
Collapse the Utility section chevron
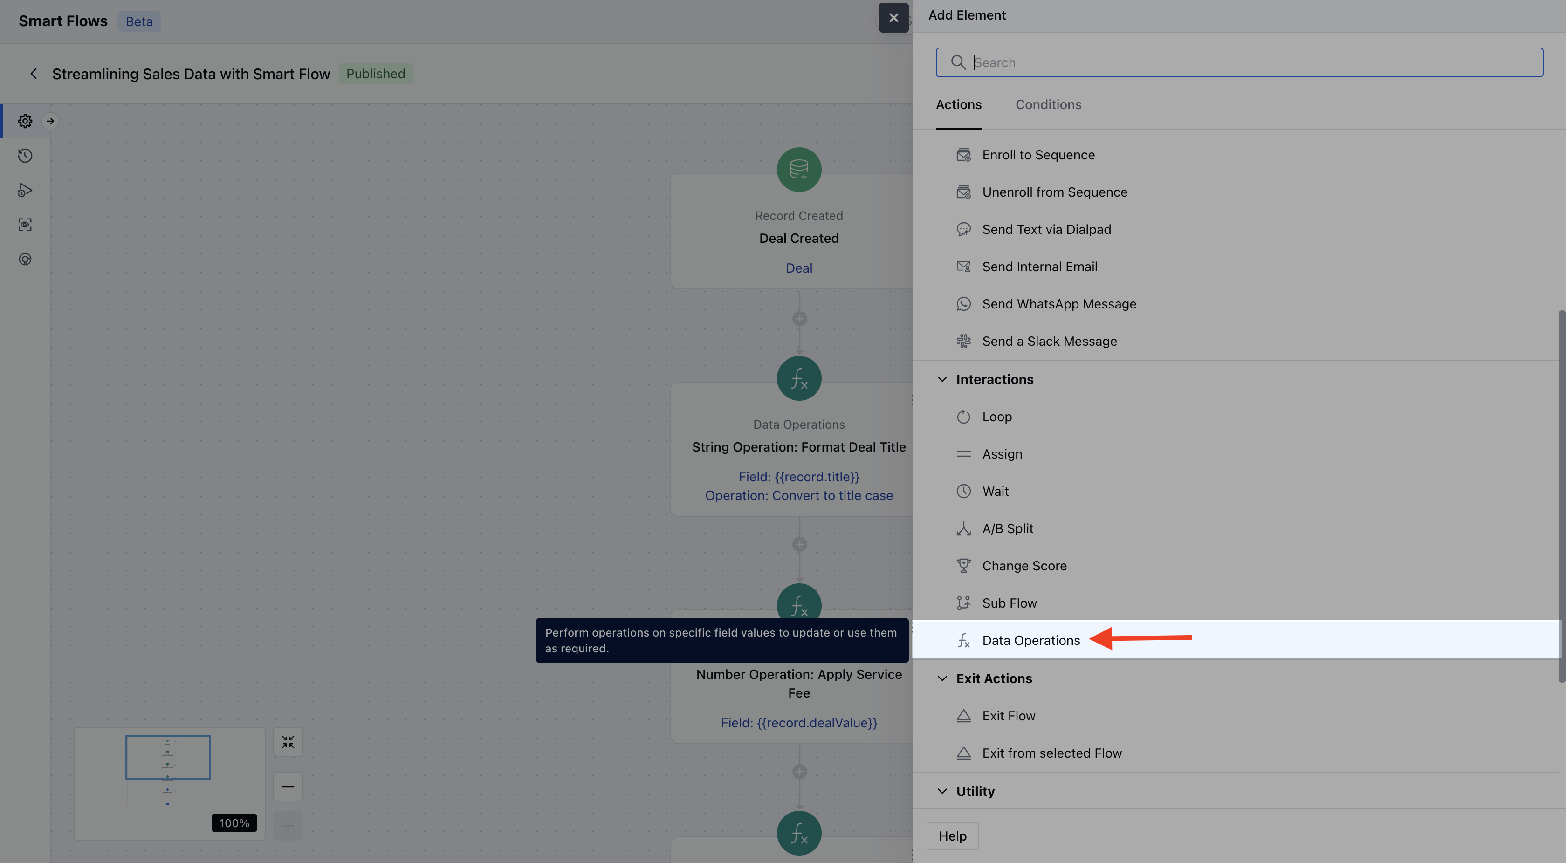tap(941, 791)
